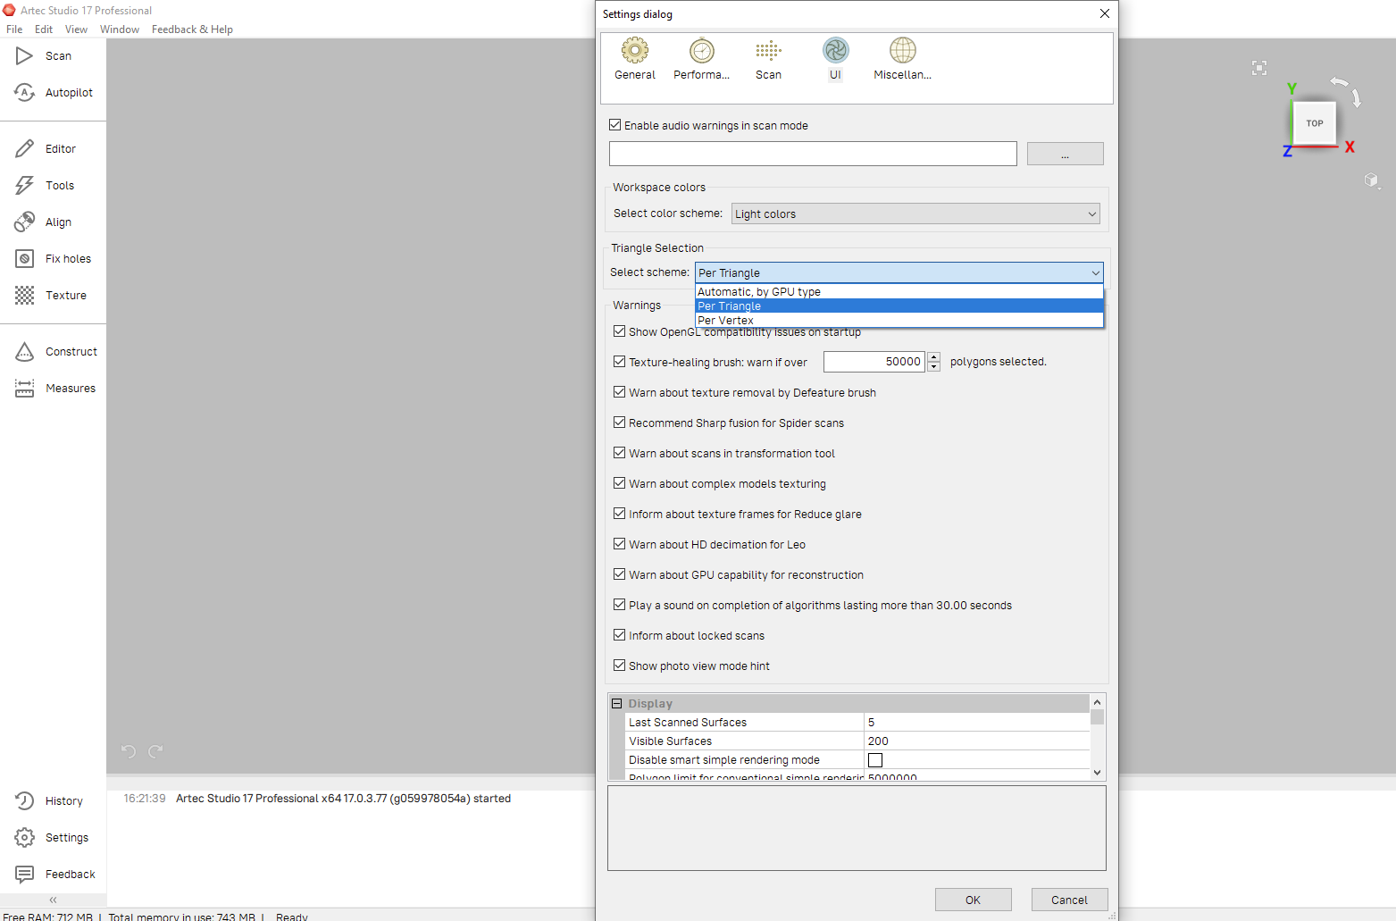
Task: Open the Window menu
Action: coord(120,29)
